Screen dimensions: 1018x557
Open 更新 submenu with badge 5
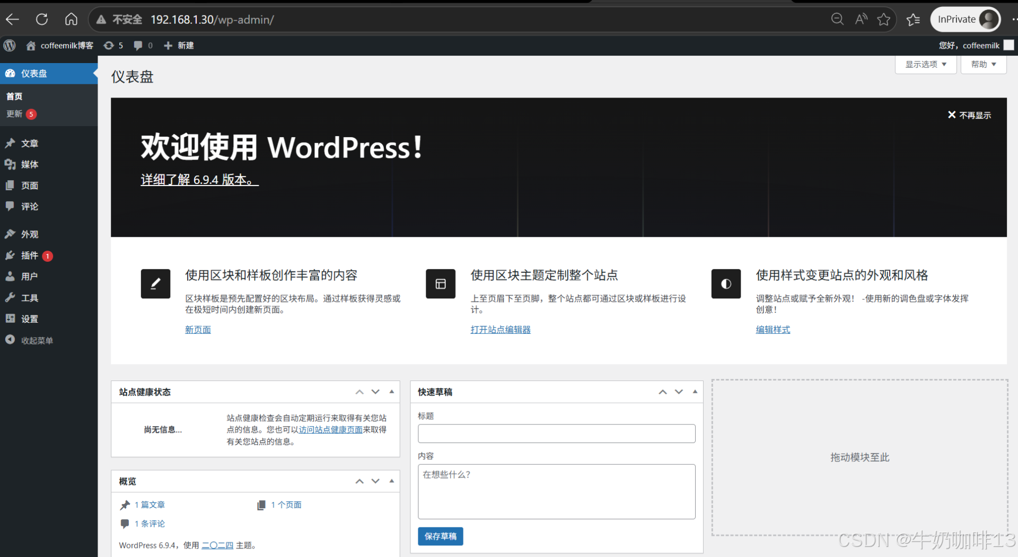coord(21,114)
